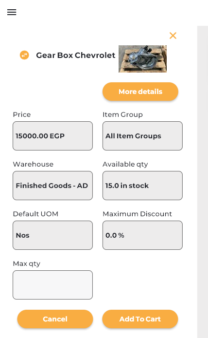Click the Maximum Discount 0.0 % field
The width and height of the screenshot is (208, 338).
pyautogui.click(x=142, y=235)
